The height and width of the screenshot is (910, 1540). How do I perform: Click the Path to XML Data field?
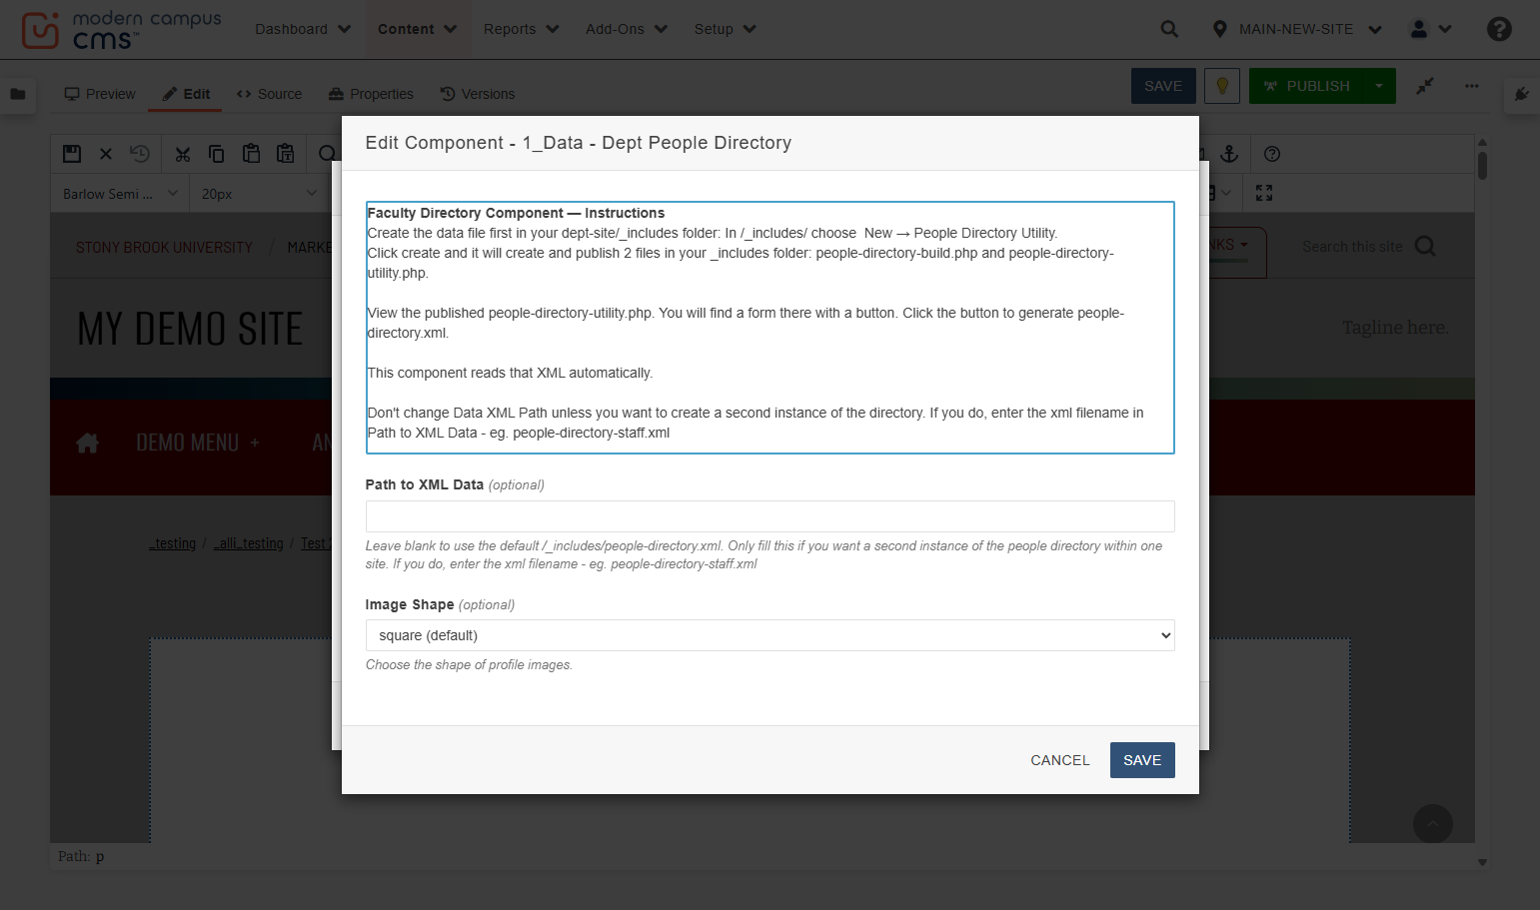pyautogui.click(x=770, y=516)
